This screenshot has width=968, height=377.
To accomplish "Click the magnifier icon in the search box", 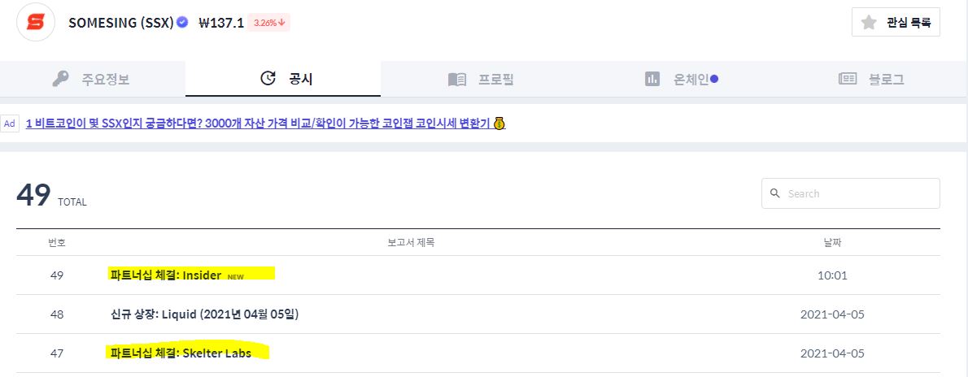I will (775, 193).
